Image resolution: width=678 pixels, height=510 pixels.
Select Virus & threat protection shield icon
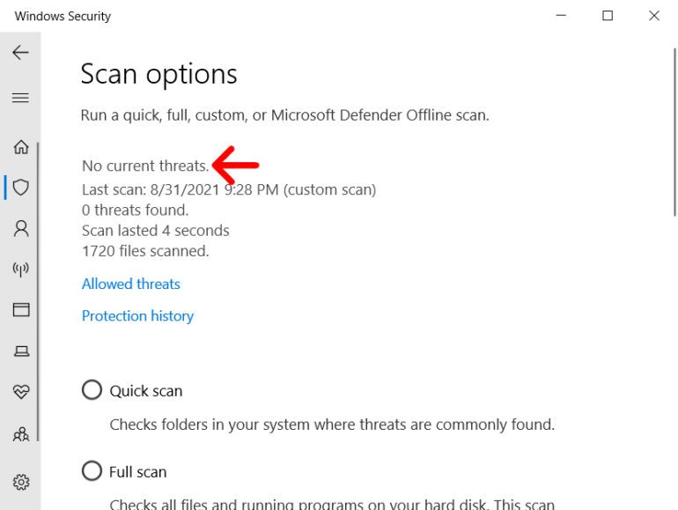pos(21,187)
